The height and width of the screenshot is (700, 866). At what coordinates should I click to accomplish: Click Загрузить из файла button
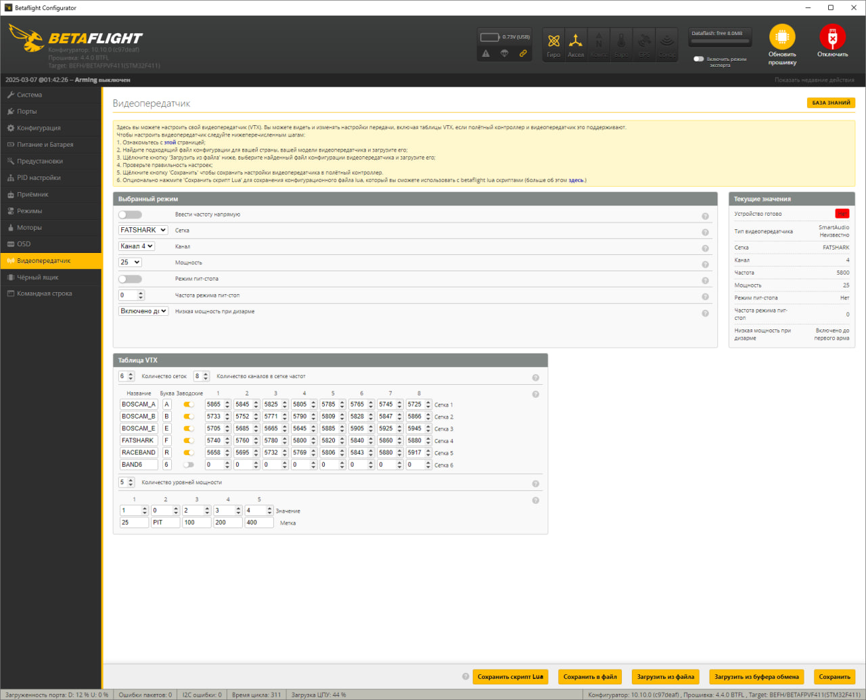click(x=666, y=677)
